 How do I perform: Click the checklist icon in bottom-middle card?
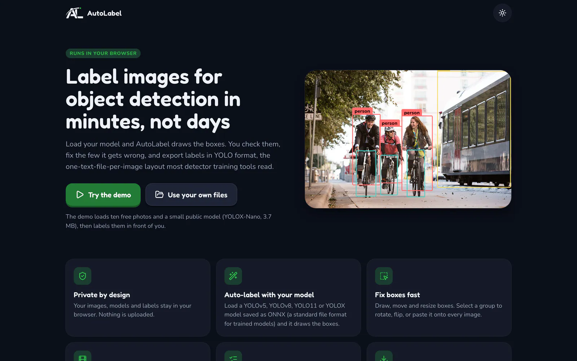(x=233, y=356)
